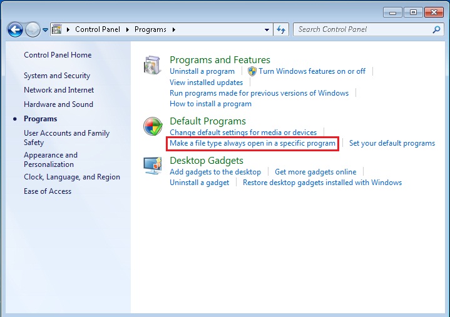The width and height of the screenshot is (450, 317).
Task: Click How to install a program
Action: click(210, 104)
